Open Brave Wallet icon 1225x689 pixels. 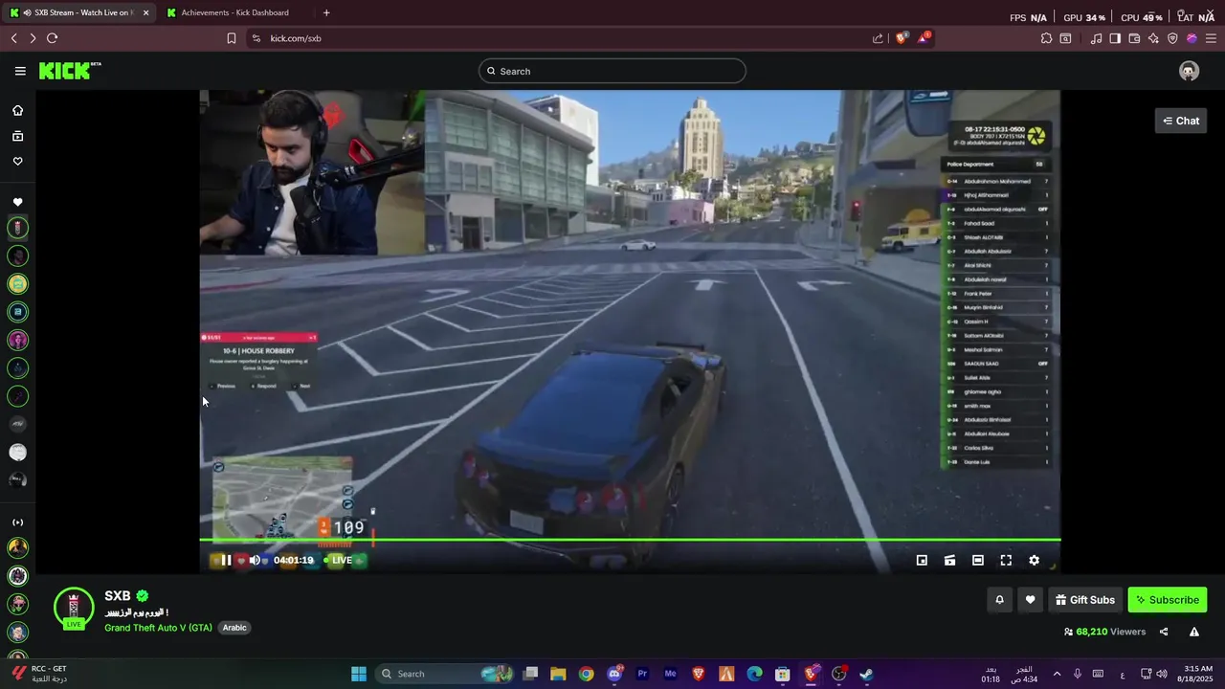[1134, 38]
